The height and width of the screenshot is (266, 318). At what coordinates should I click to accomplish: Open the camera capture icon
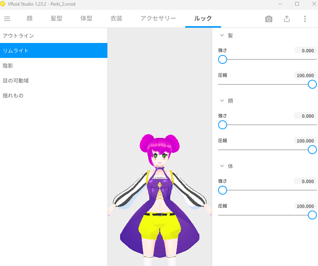pyautogui.click(x=269, y=19)
